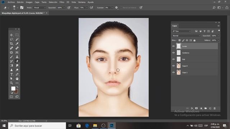Swap foreground and background colors

click(17, 87)
